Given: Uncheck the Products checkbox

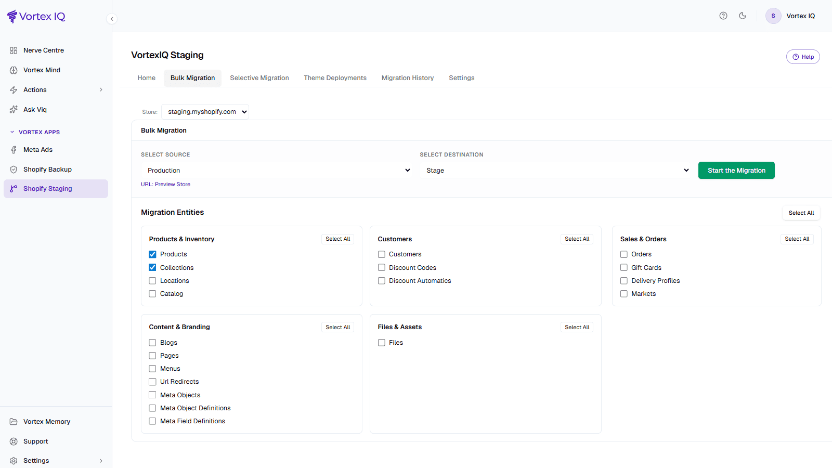Looking at the screenshot, I should 152,254.
